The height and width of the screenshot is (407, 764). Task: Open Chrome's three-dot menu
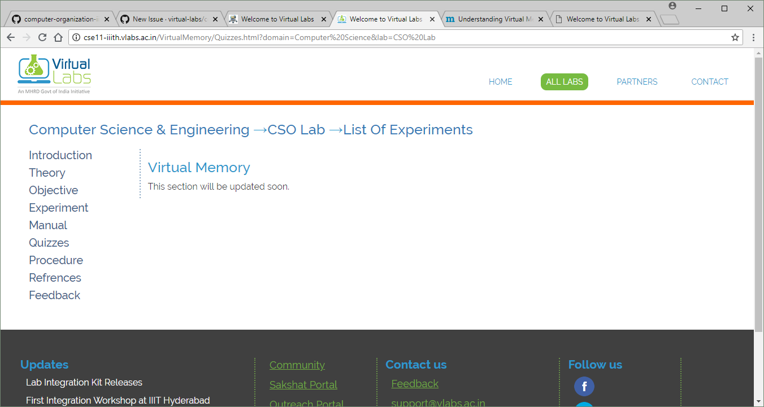pyautogui.click(x=754, y=37)
